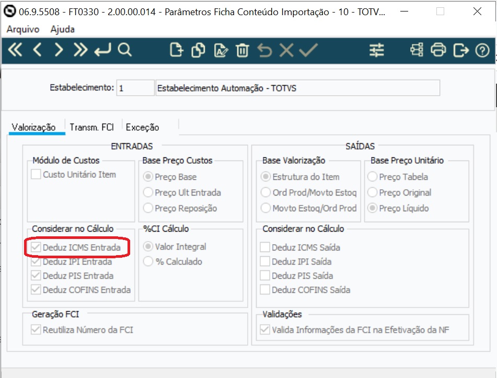
Task: Create a new record
Action: coord(176,51)
